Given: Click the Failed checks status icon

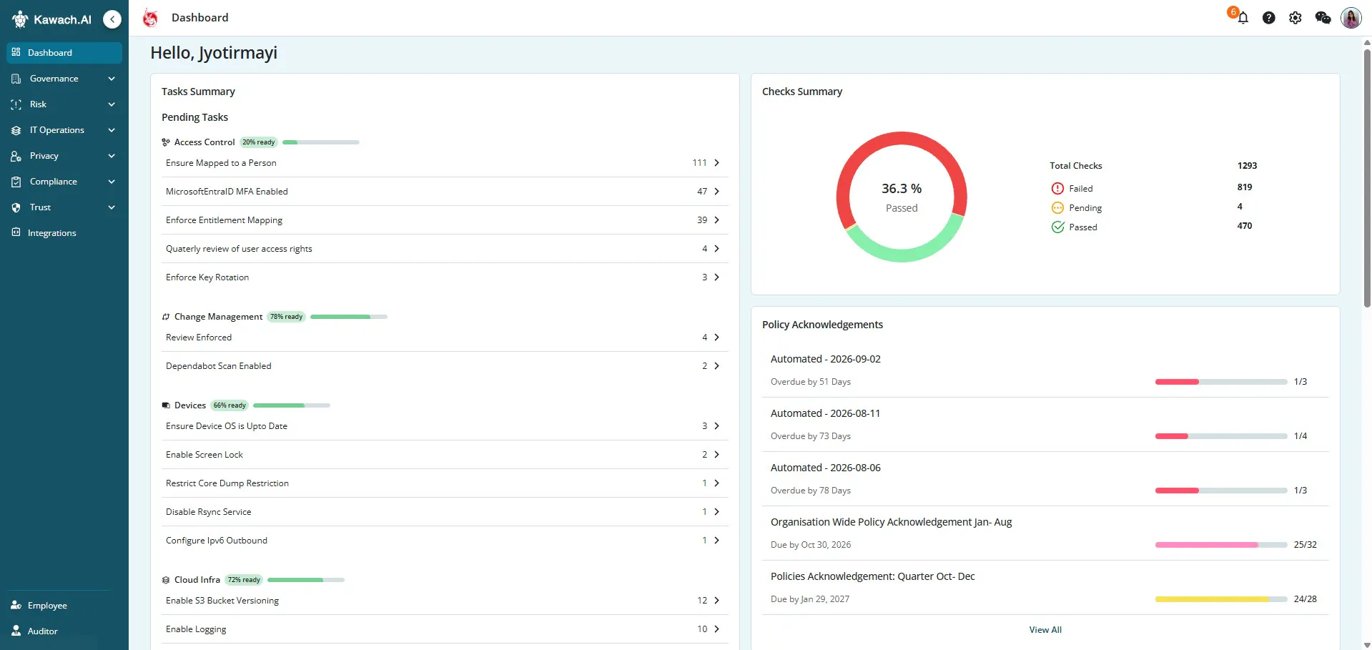Looking at the screenshot, I should click(1057, 188).
